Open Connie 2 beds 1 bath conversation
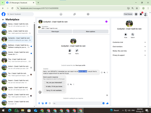The width and height of the screenshot is (151, 113). coord(17,53)
